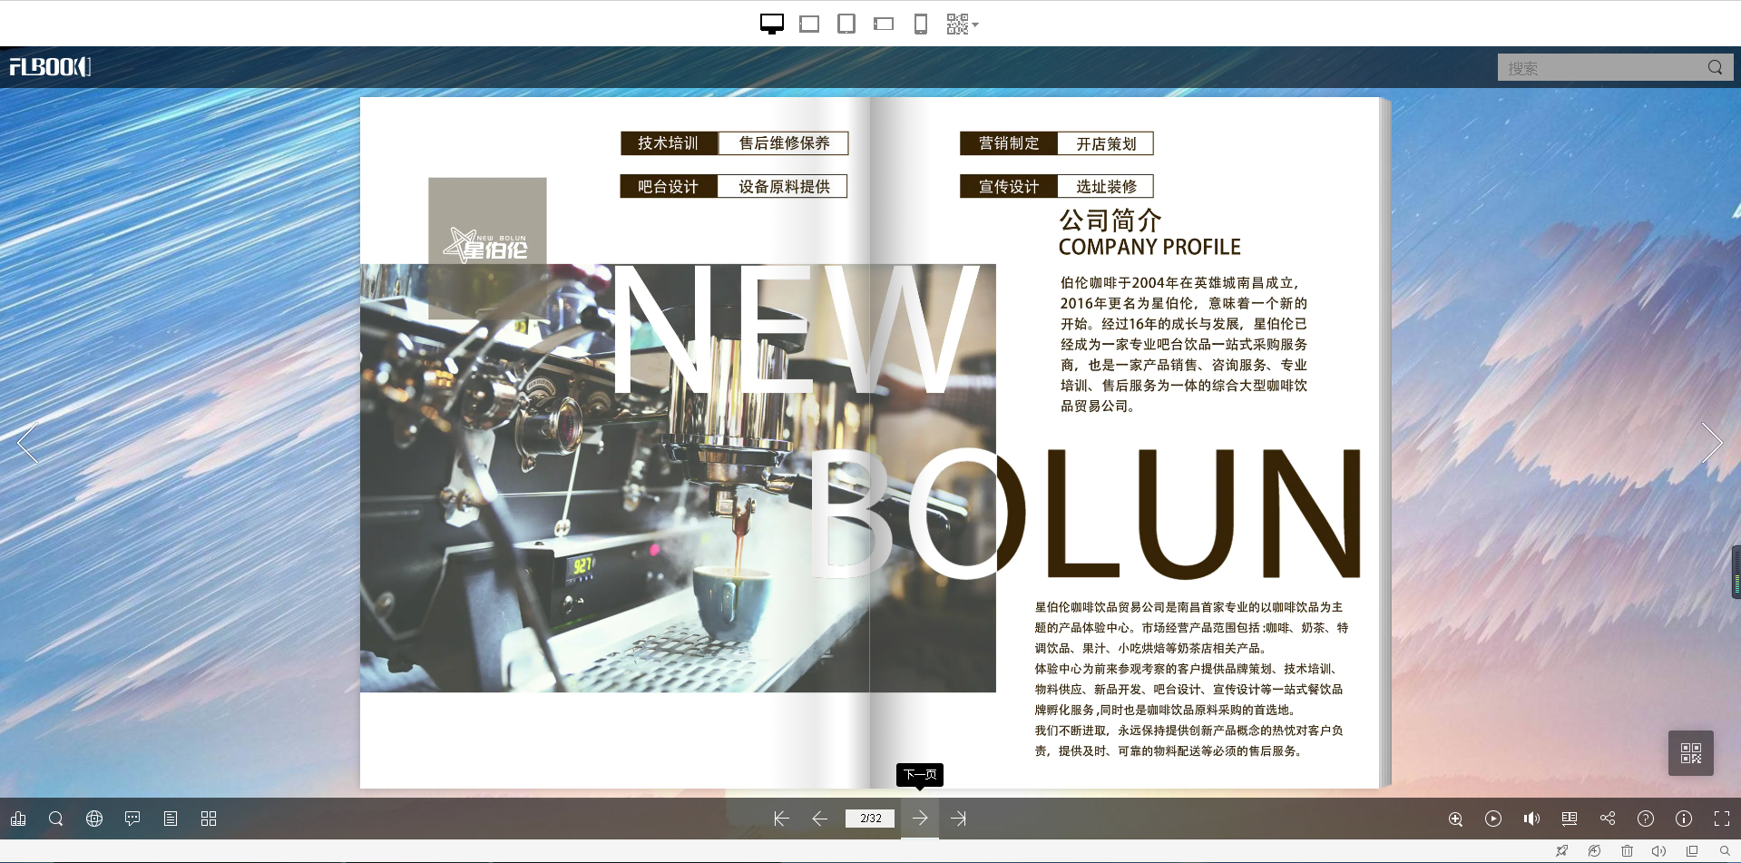
Task: Click the COMPANY PROFILE heading
Action: (1149, 247)
